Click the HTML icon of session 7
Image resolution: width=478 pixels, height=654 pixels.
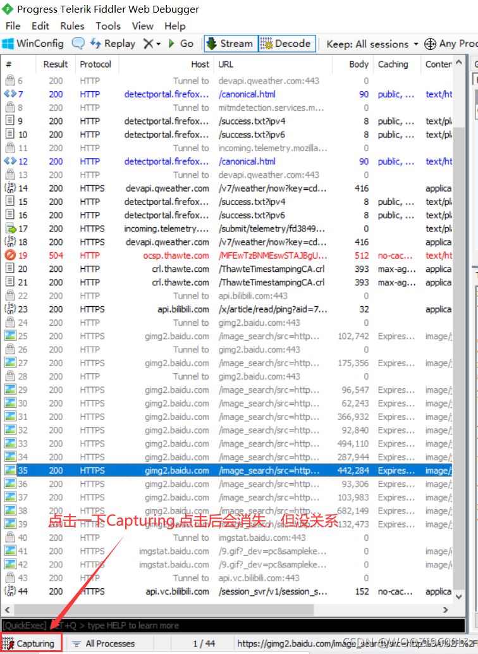pyautogui.click(x=10, y=94)
